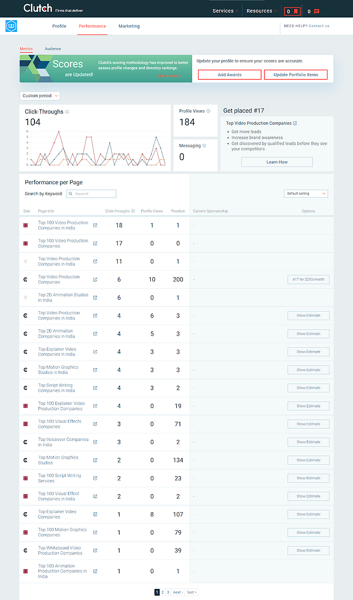Open external link for Top 100 Motion Graphics Companies
353x600 pixels.
pos(95,532)
